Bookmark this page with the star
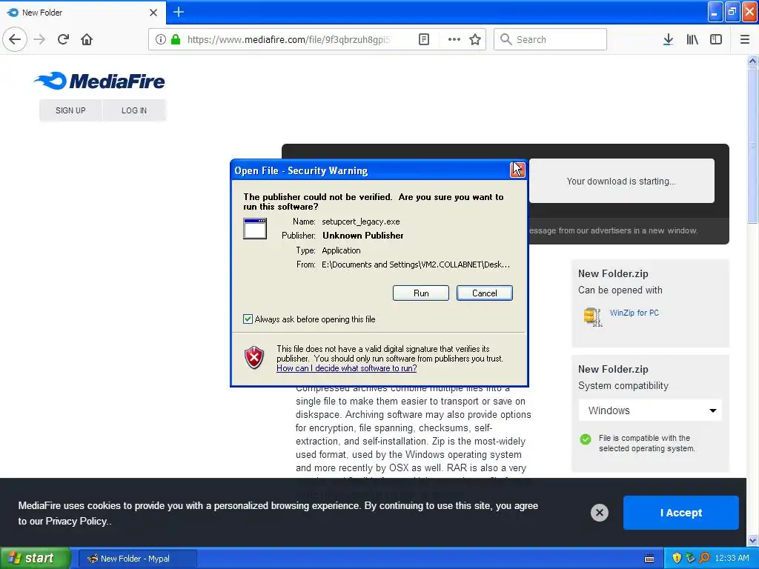 (x=475, y=39)
